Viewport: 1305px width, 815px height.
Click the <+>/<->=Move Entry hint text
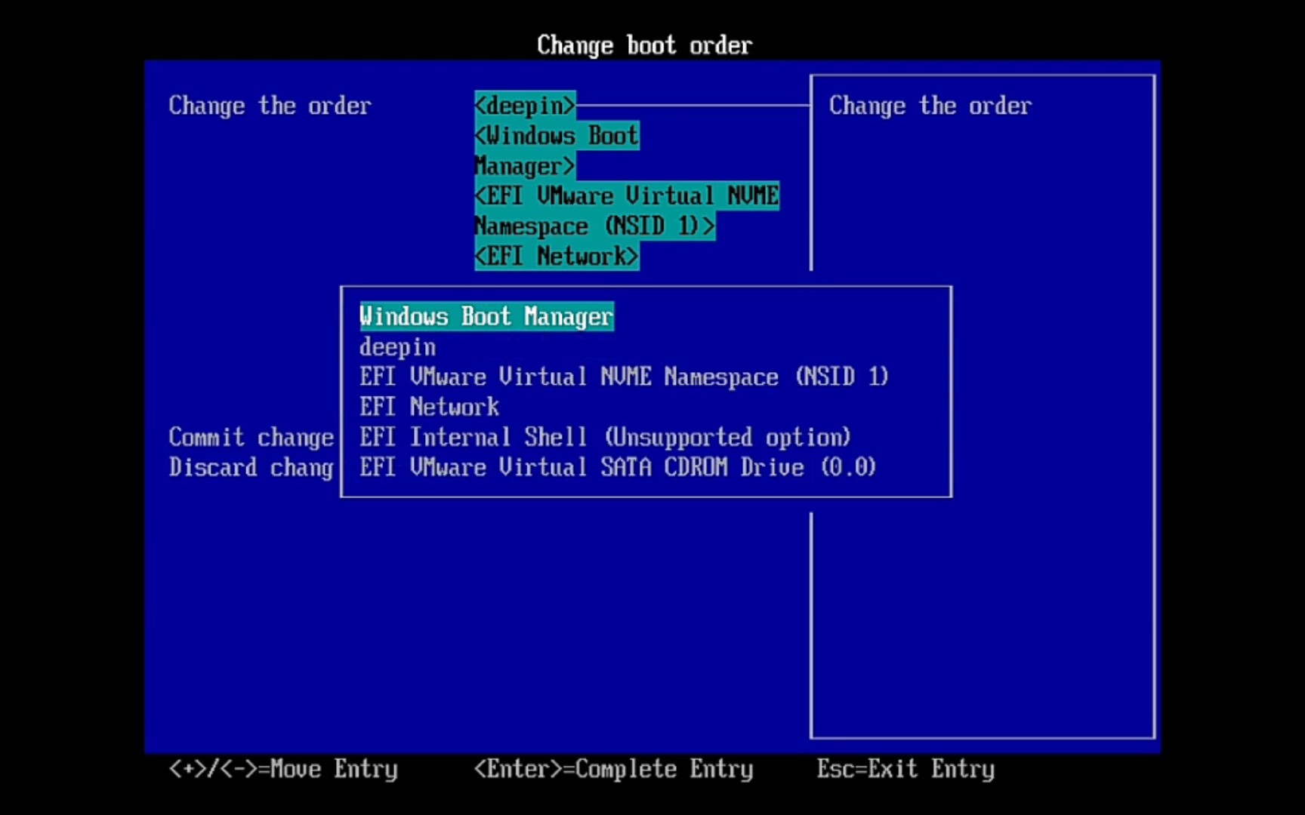pos(283,769)
